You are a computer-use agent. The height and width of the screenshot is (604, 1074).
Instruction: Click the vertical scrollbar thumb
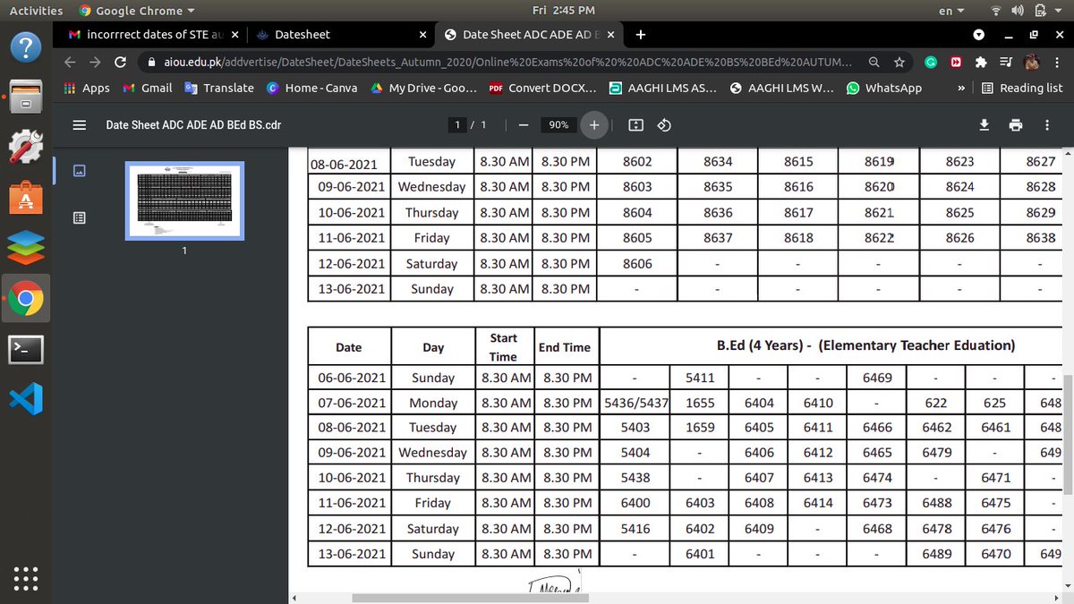[1069, 435]
